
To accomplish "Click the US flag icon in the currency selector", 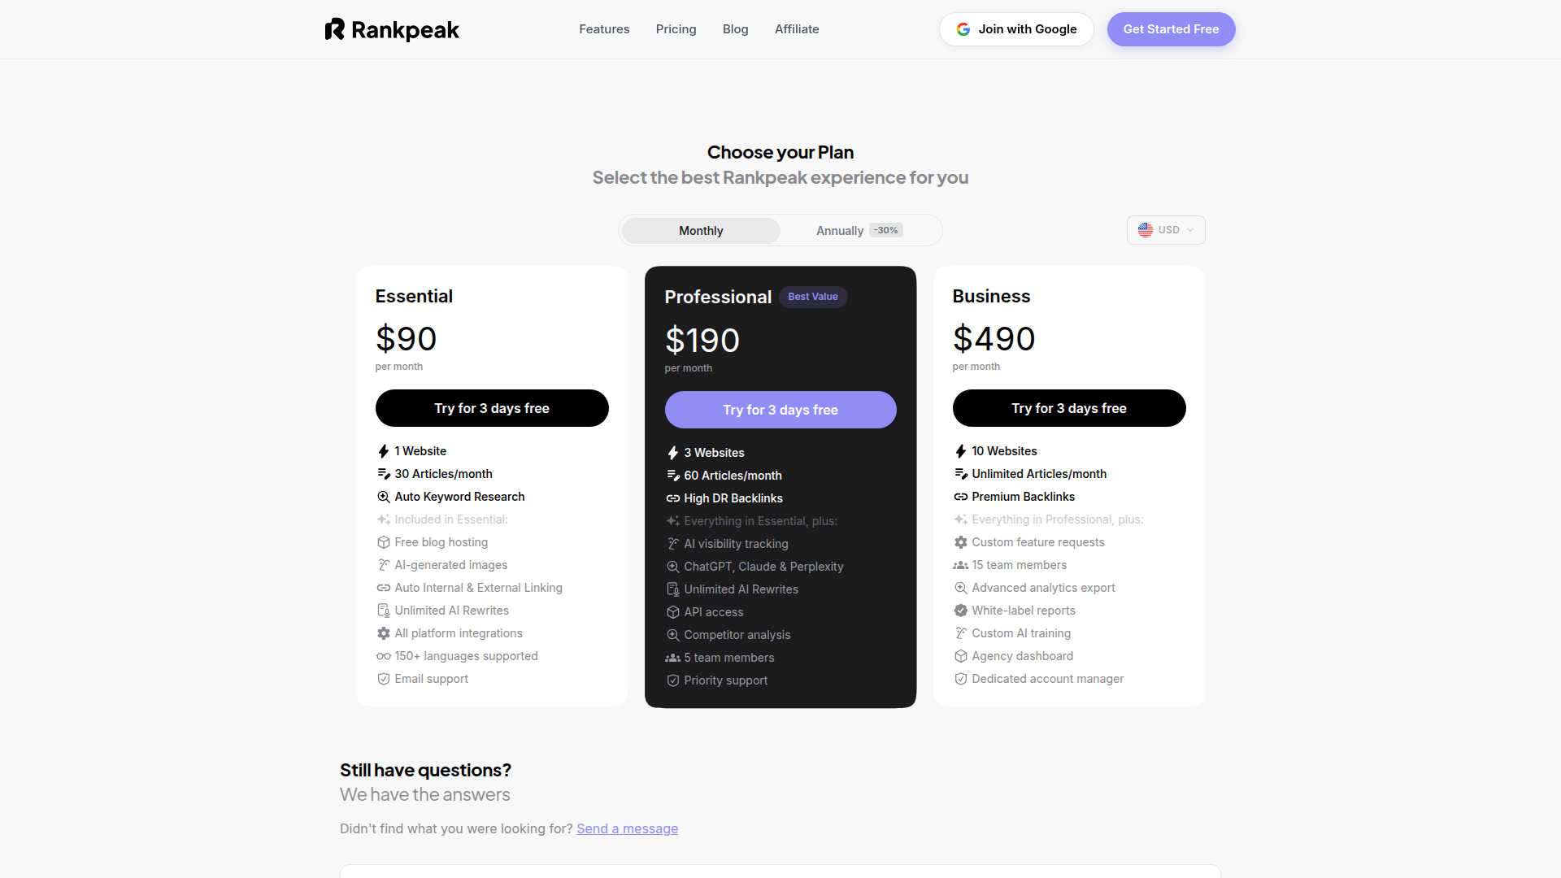I will [1146, 230].
